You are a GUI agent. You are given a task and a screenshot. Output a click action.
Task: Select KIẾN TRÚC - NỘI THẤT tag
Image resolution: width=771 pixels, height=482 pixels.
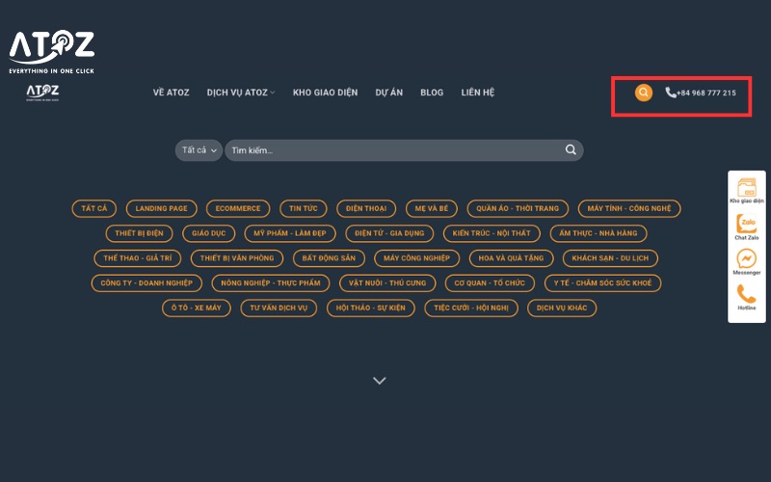click(492, 233)
